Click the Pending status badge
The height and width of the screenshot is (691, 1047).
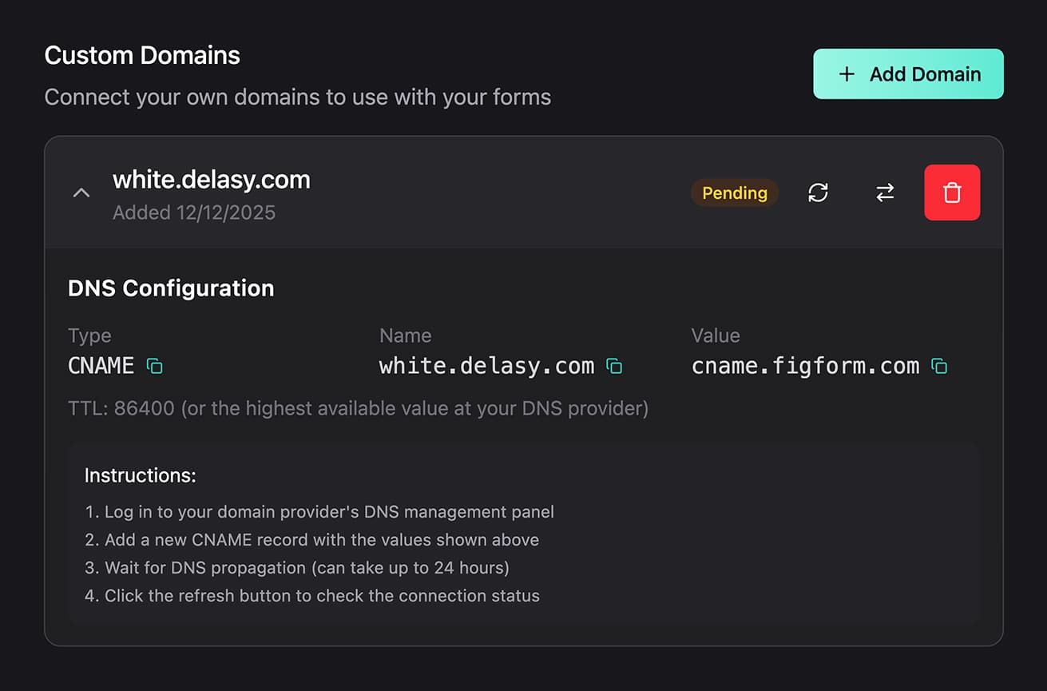coord(734,193)
